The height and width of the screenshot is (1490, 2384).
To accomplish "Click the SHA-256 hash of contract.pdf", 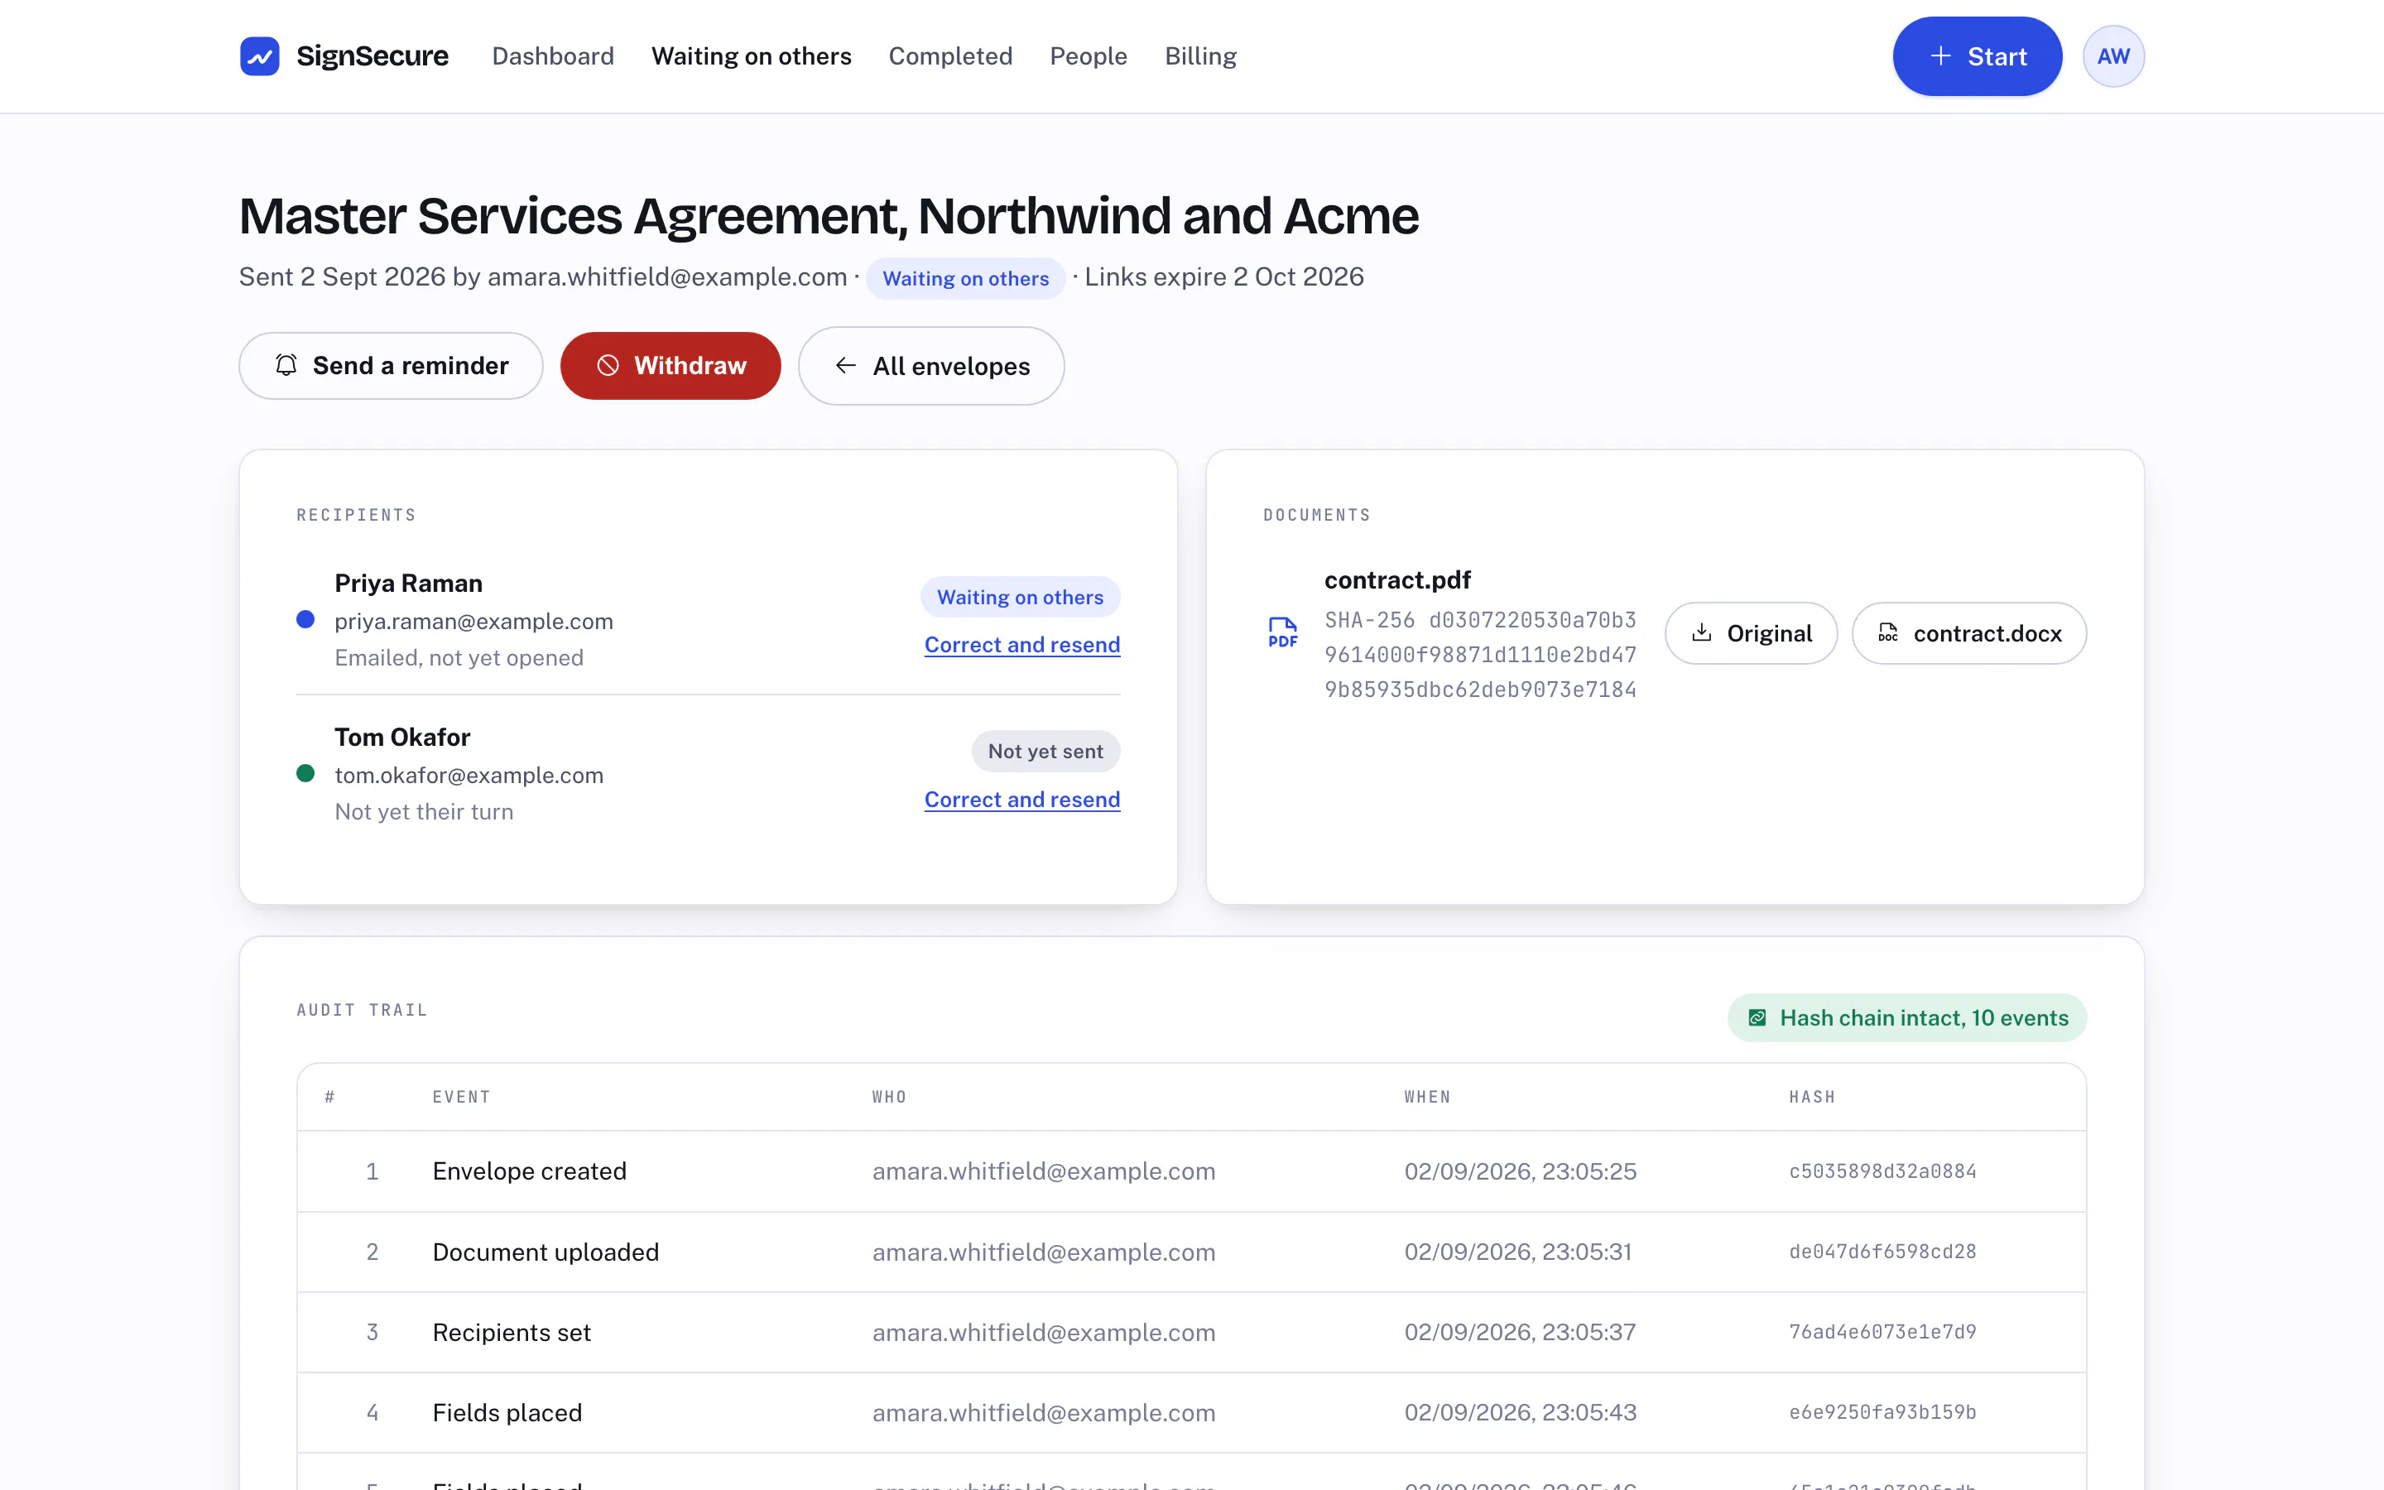I will click(1480, 654).
